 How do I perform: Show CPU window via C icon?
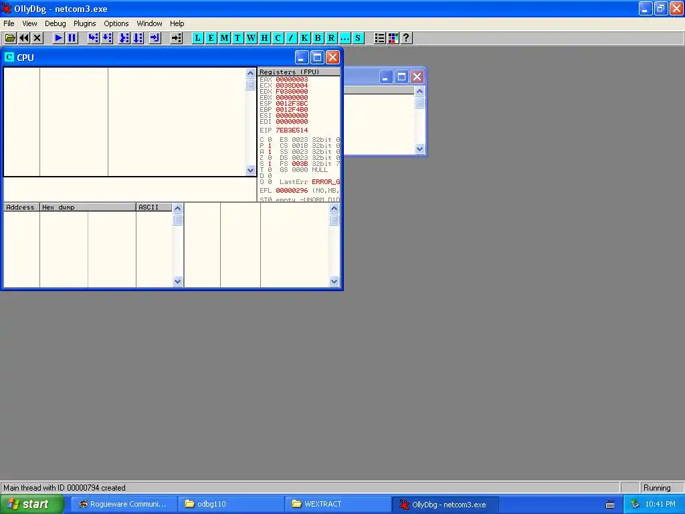point(278,38)
